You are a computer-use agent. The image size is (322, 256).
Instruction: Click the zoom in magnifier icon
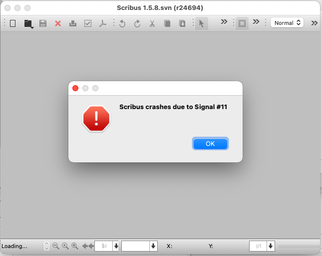pyautogui.click(x=74, y=246)
